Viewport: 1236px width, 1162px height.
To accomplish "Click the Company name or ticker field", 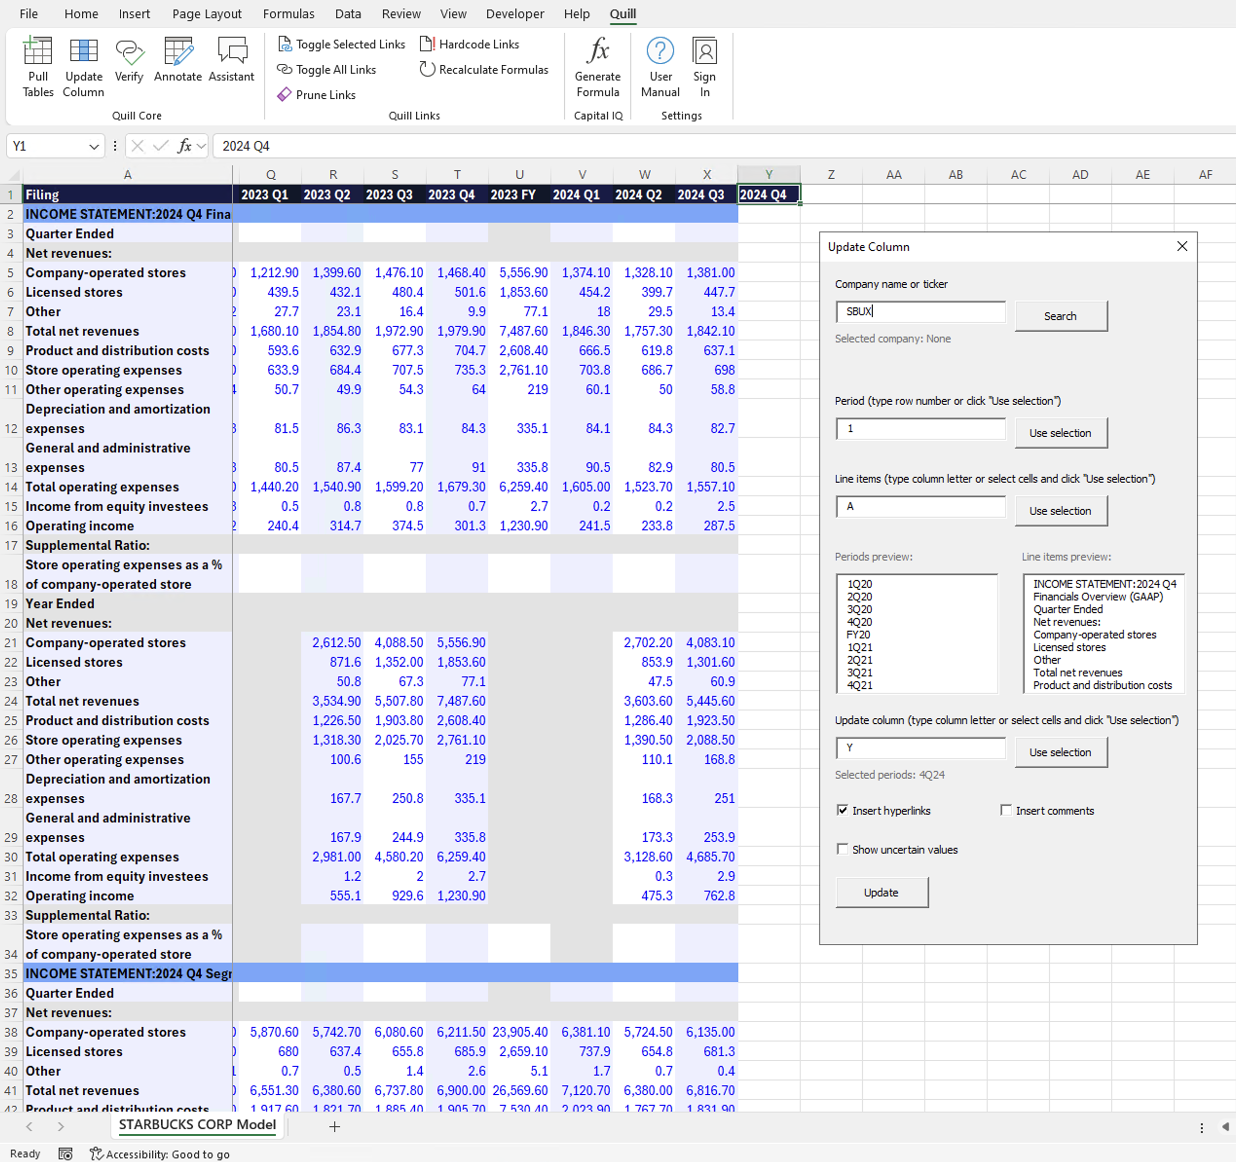I will pos(921,312).
